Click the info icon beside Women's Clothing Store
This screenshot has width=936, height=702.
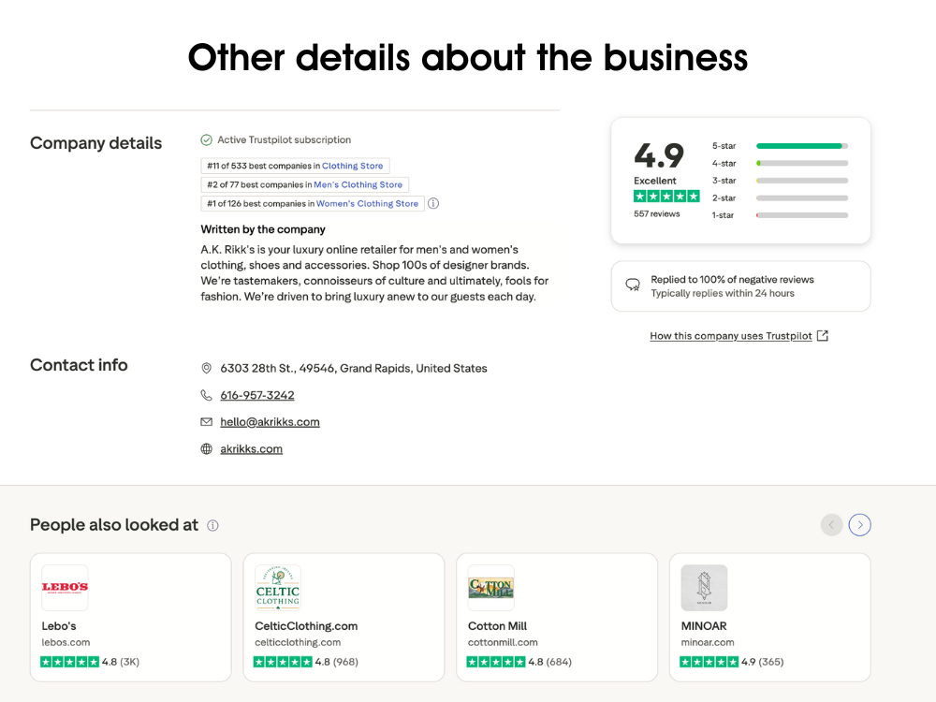(433, 203)
